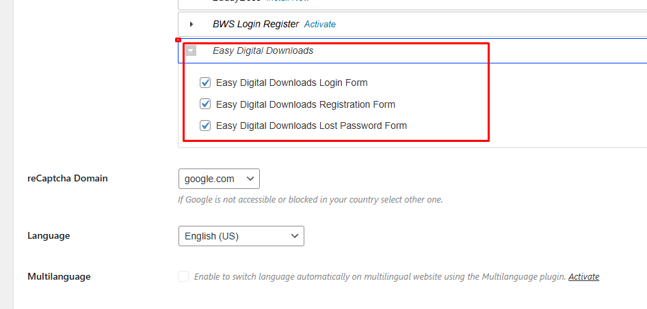The width and height of the screenshot is (647, 309).
Task: Activate the Multilanguage plugin link
Action: pyautogui.click(x=583, y=276)
